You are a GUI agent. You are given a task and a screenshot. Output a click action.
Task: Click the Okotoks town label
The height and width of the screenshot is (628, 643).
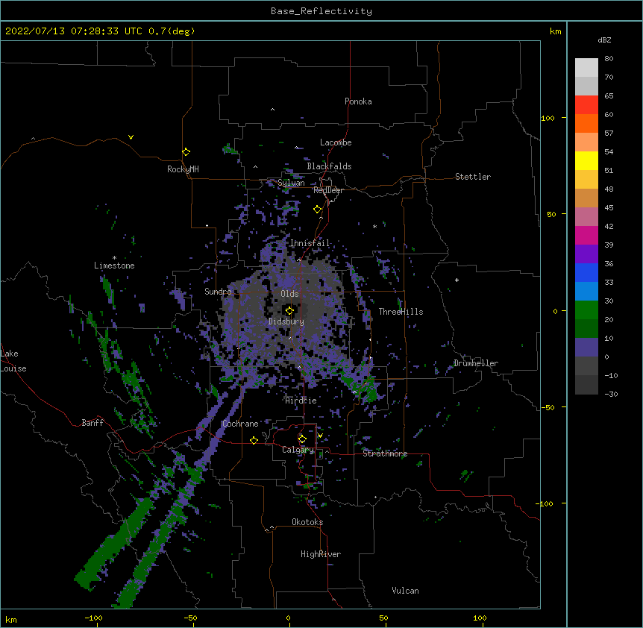(307, 522)
